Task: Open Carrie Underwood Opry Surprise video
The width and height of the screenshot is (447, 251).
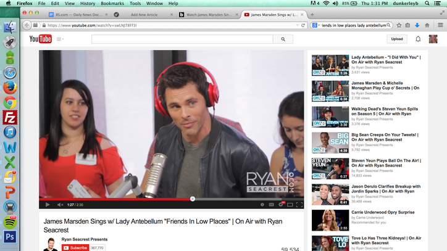Action: click(383, 212)
